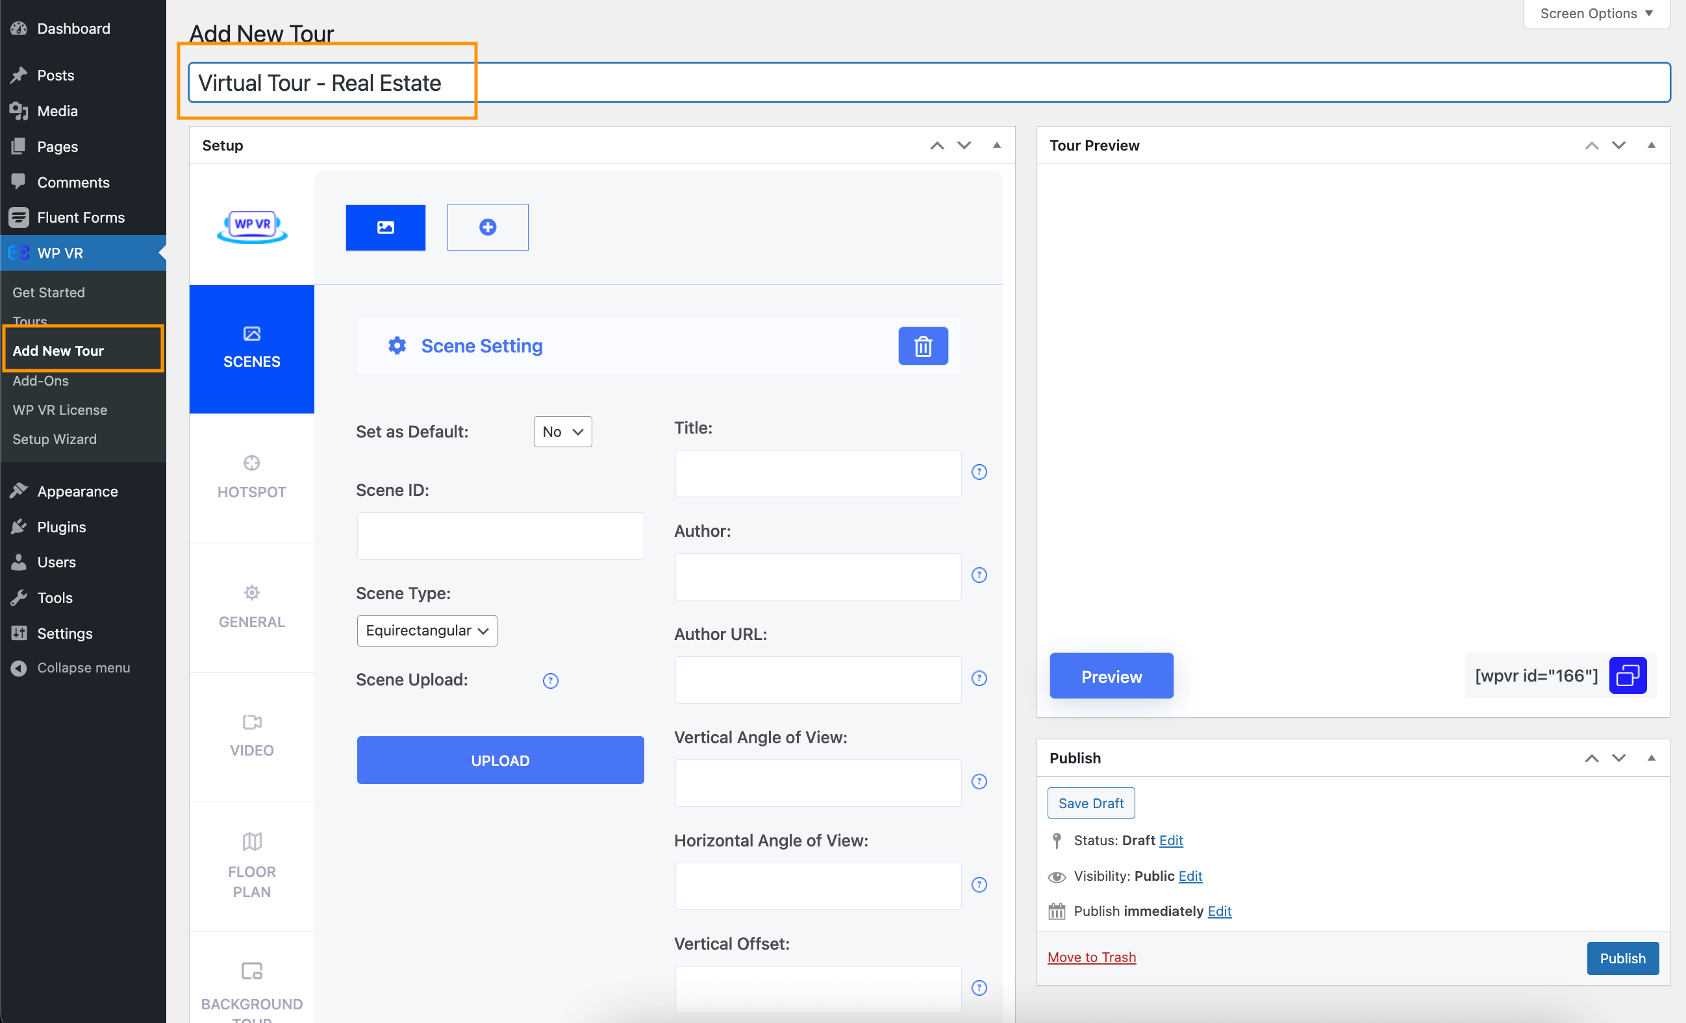Select the Background Tour icon
Image resolution: width=1686 pixels, height=1023 pixels.
tap(252, 970)
